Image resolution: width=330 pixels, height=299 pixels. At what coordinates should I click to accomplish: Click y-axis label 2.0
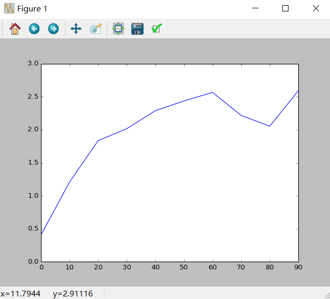[33, 129]
